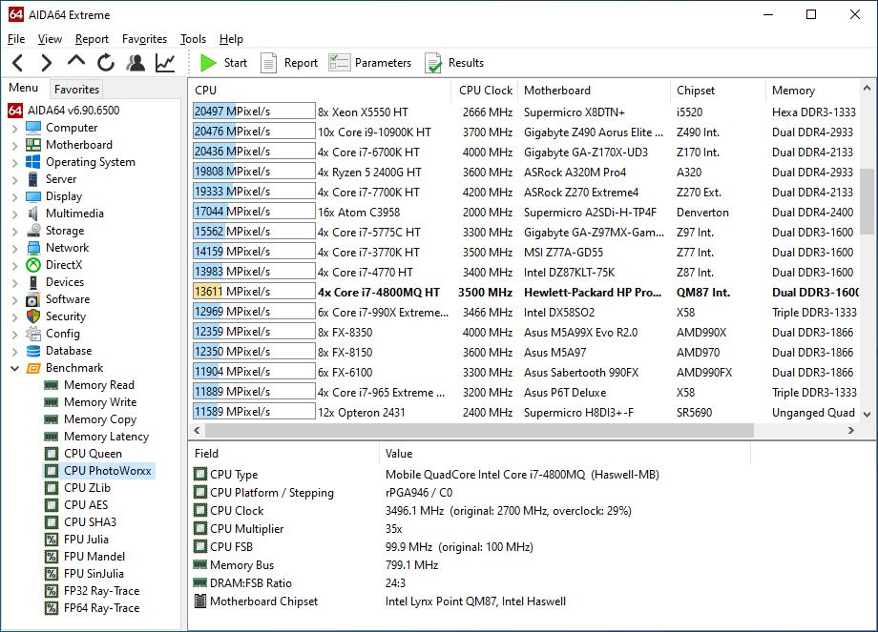Image resolution: width=878 pixels, height=632 pixels.
Task: Select the Multimedia speaker icon
Action: [x=33, y=214]
